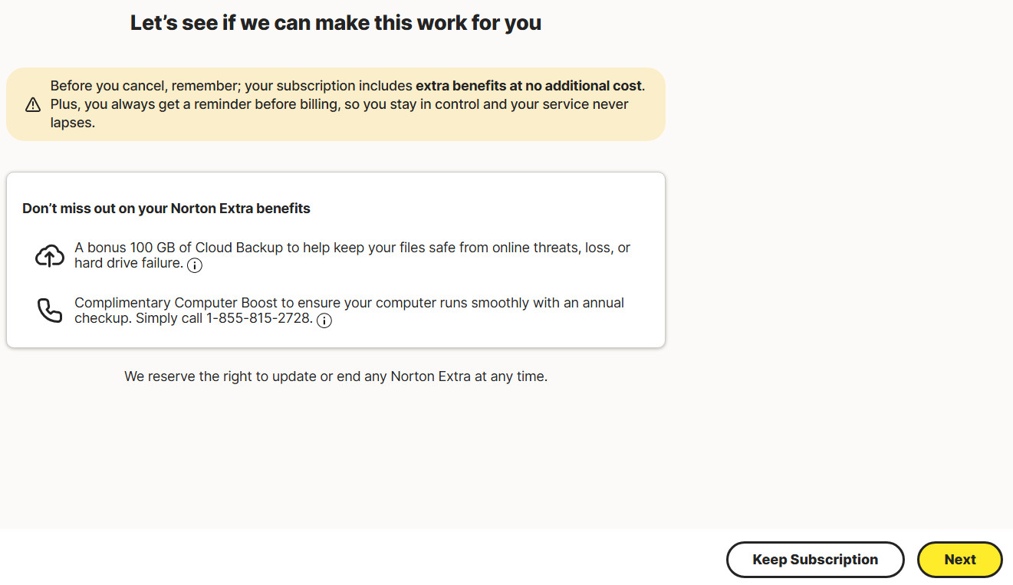The width and height of the screenshot is (1013, 585).
Task: Click the word "lapses" ending the banner
Action: (x=72, y=123)
